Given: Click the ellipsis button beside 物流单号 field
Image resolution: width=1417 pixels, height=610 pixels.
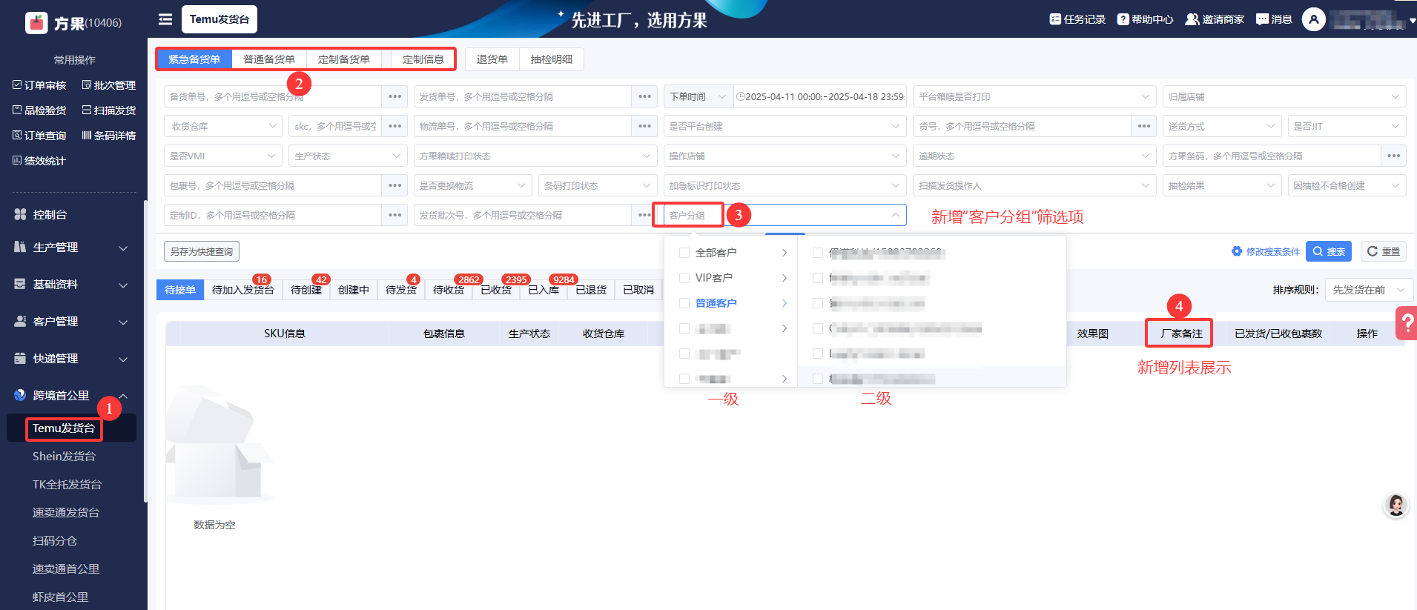Looking at the screenshot, I should [x=644, y=126].
